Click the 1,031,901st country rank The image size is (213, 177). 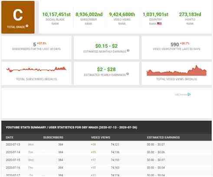pyautogui.click(x=156, y=14)
